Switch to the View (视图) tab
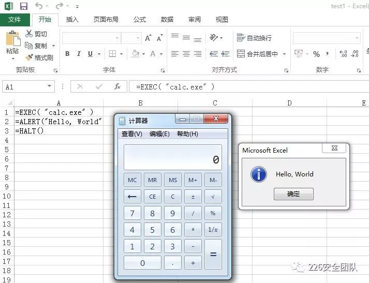This screenshot has height=283, width=369. click(222, 20)
